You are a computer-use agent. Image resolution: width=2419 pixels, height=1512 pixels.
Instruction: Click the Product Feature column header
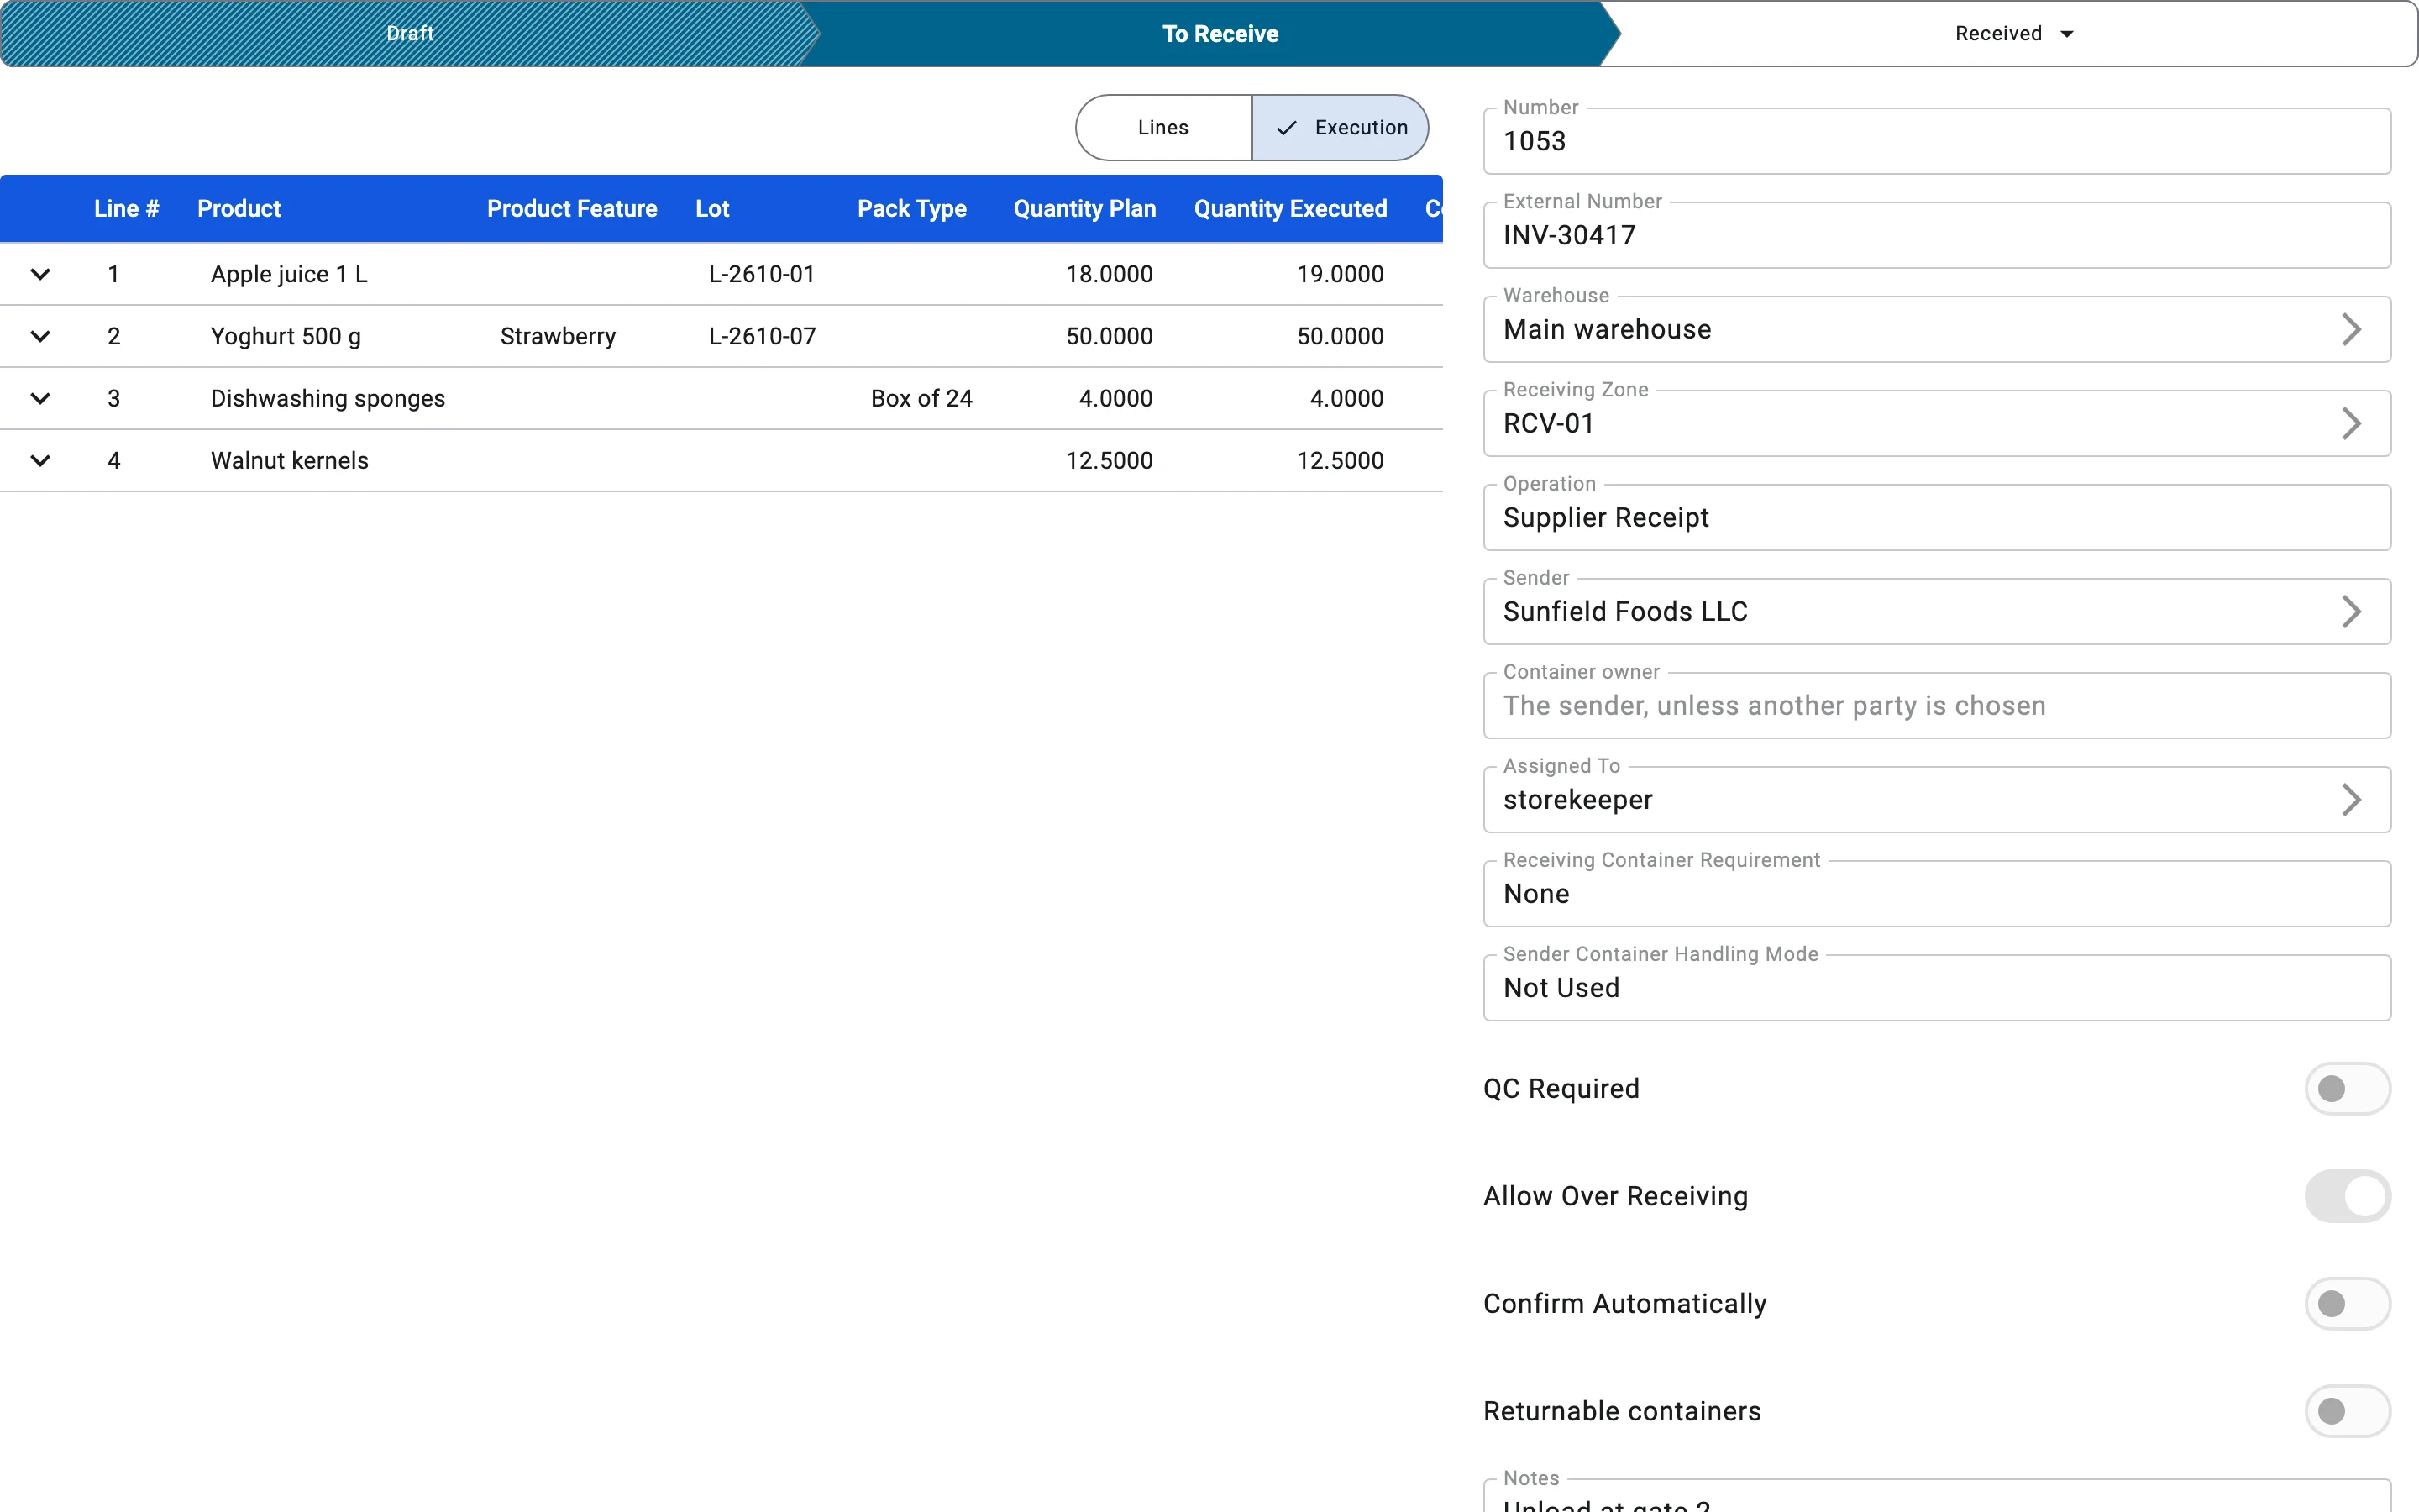[x=572, y=209]
